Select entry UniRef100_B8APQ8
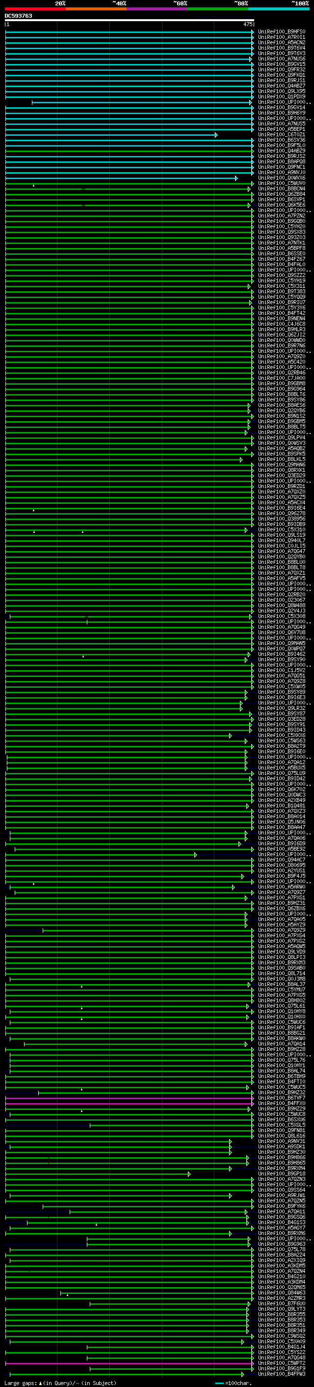Viewport: 314px width, 1387px height. click(281, 161)
